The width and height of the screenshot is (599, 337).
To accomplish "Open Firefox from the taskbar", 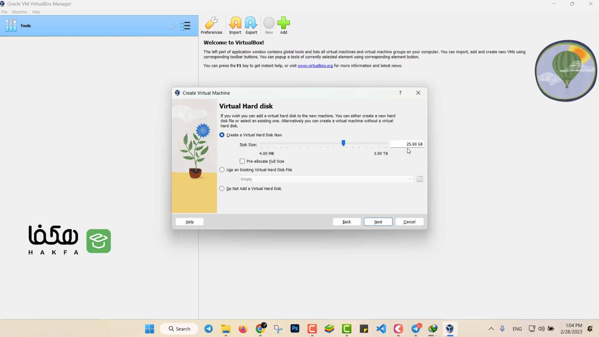I will pyautogui.click(x=243, y=329).
